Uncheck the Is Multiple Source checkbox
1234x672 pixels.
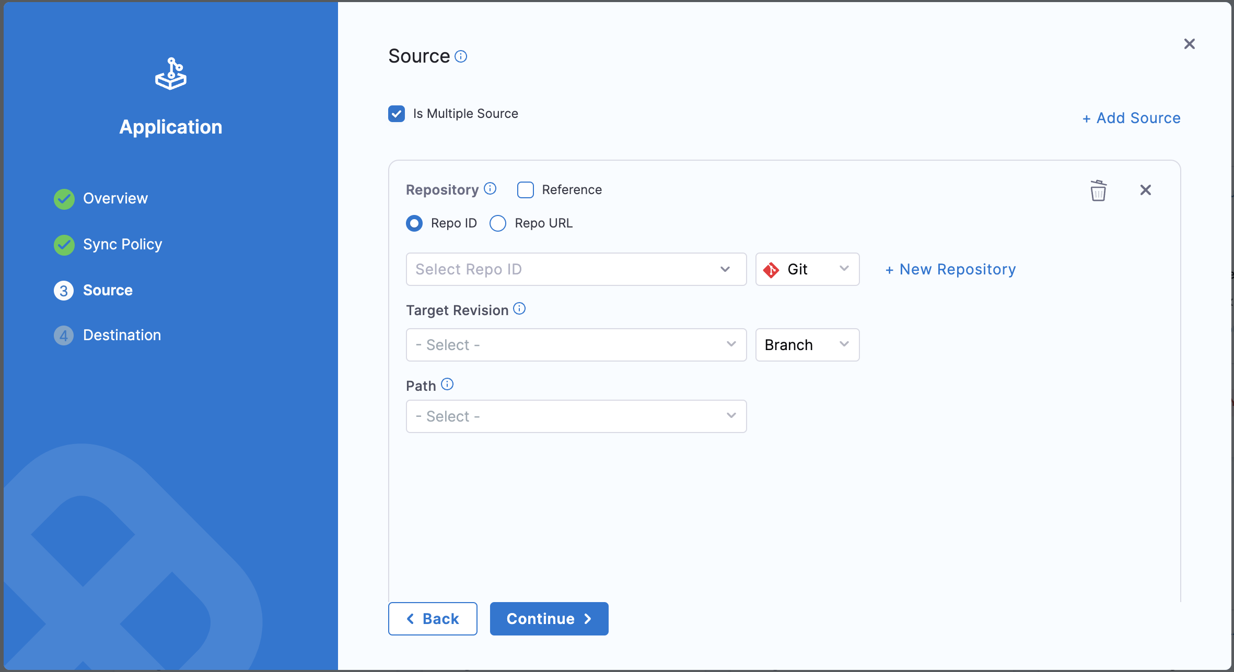point(397,113)
